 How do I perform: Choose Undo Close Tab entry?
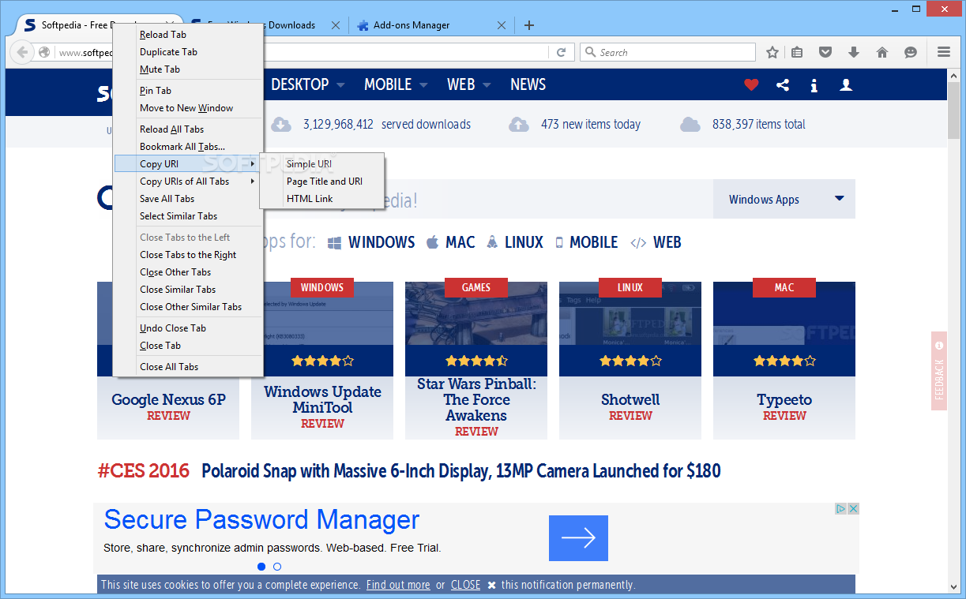click(188, 328)
